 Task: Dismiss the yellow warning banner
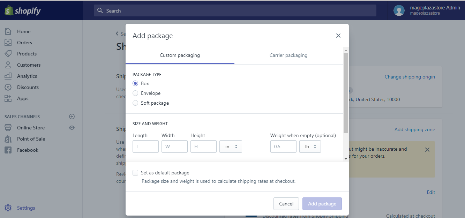click(x=427, y=150)
